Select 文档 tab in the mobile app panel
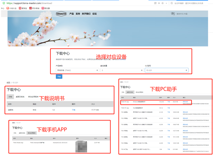The width and height of the screenshot is (213, 155). (15, 133)
